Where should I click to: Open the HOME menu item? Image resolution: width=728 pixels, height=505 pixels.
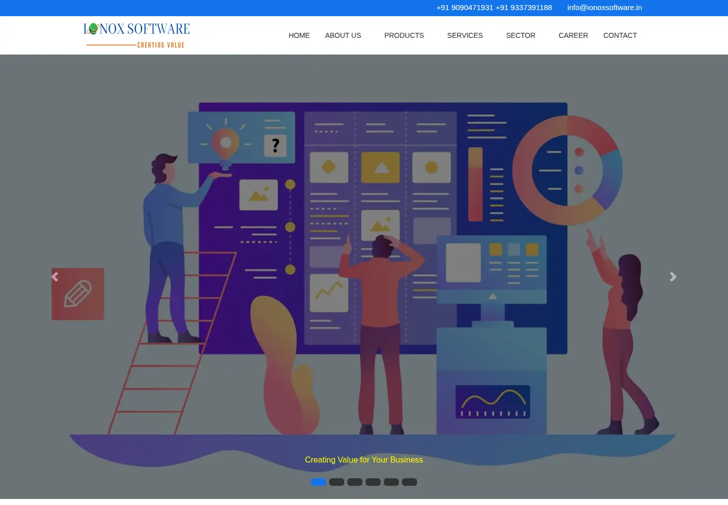pyautogui.click(x=299, y=35)
